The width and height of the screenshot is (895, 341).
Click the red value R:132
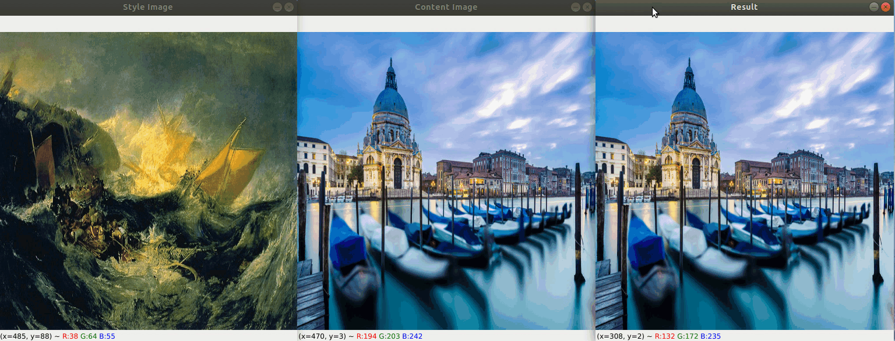[x=665, y=336]
